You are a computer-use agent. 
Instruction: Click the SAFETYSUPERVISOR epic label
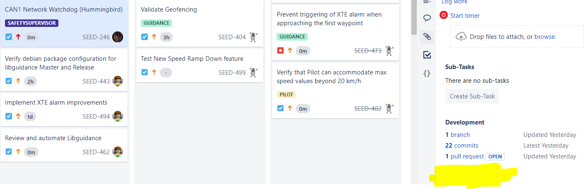(32, 23)
